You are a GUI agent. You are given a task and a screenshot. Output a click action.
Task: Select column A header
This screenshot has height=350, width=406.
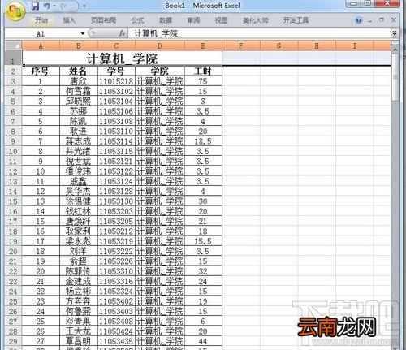point(41,45)
